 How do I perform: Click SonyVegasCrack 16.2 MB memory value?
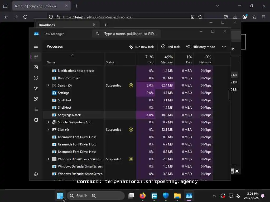tap(167, 115)
